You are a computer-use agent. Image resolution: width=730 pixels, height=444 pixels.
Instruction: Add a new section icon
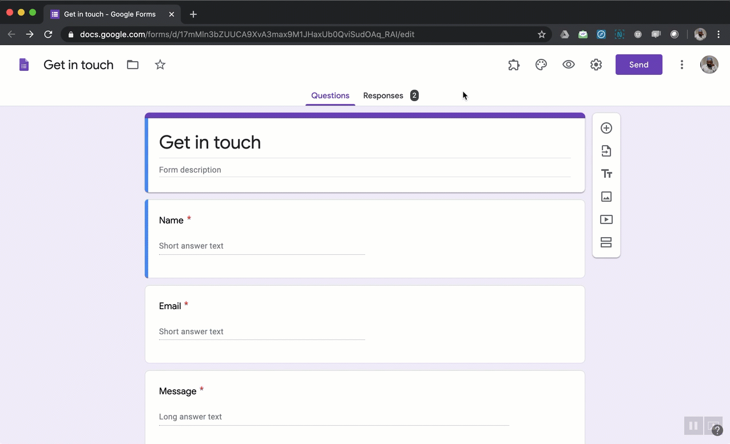[606, 242]
